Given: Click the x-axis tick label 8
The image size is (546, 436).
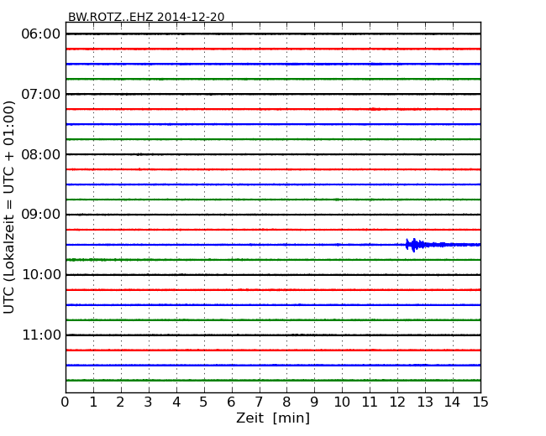Looking at the screenshot, I should [287, 402].
